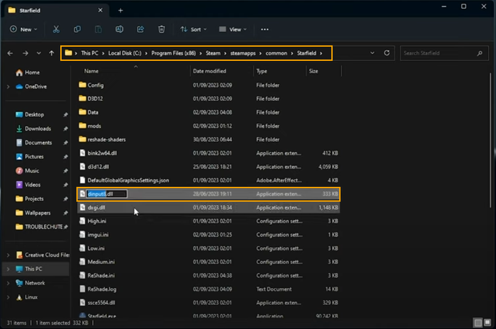Click Local Disk (C:) breadcrumb
496x329 pixels.
pyautogui.click(x=125, y=53)
